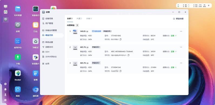Switch to the 外接 0 tab

click(x=89, y=19)
